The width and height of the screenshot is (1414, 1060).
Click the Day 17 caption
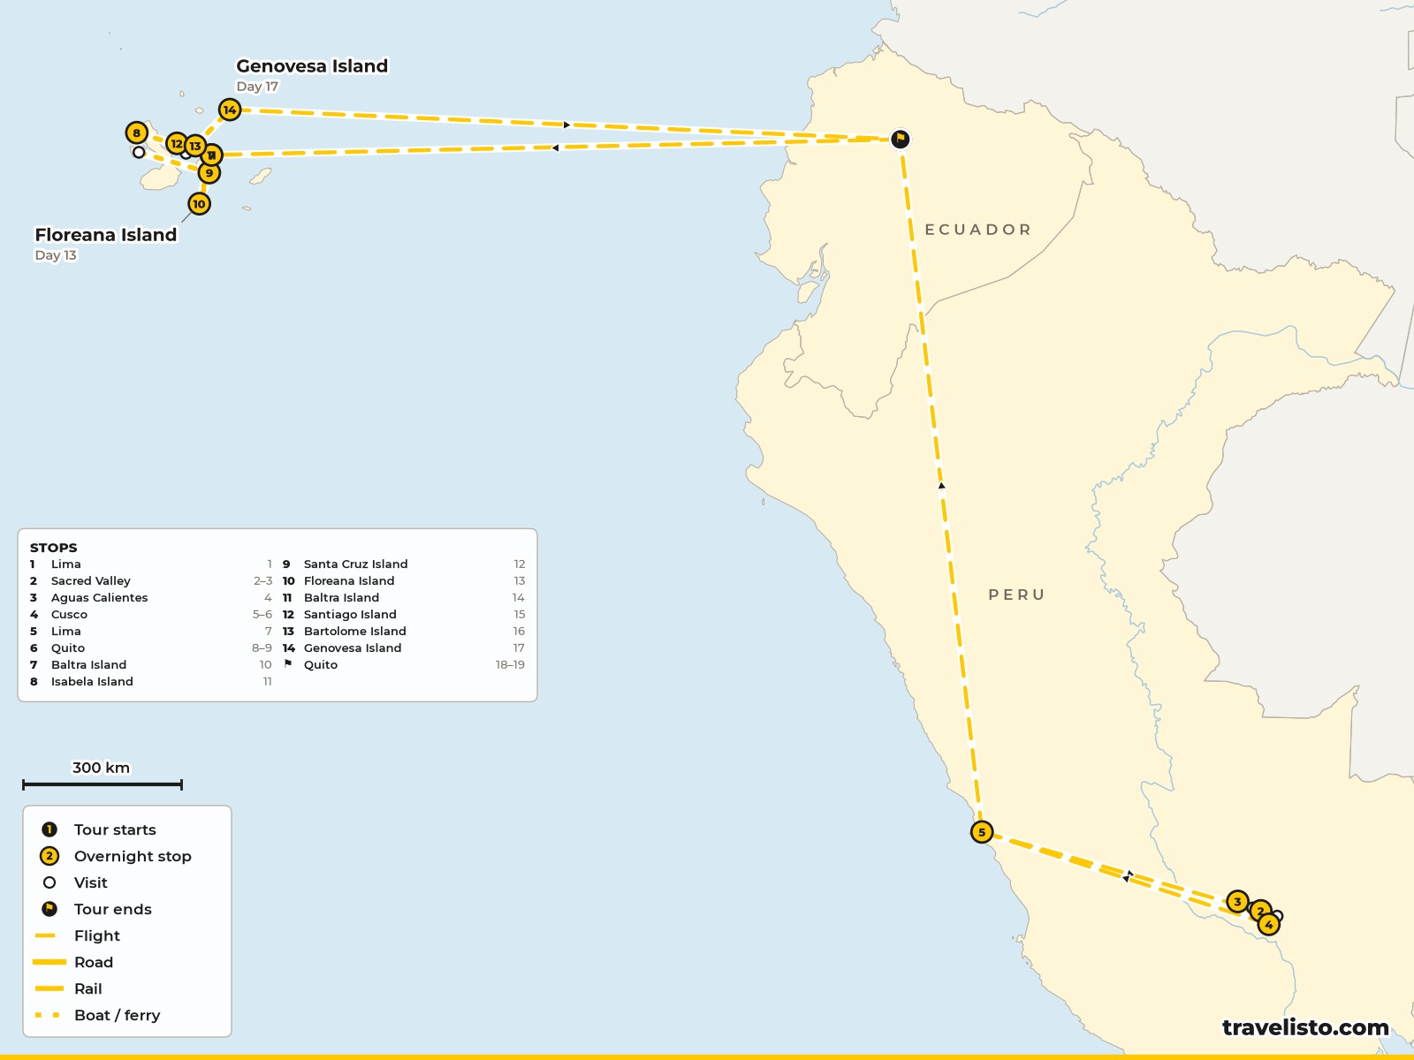coord(257,87)
